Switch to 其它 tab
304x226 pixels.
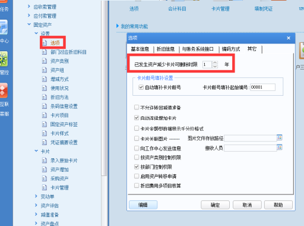pos(252,49)
